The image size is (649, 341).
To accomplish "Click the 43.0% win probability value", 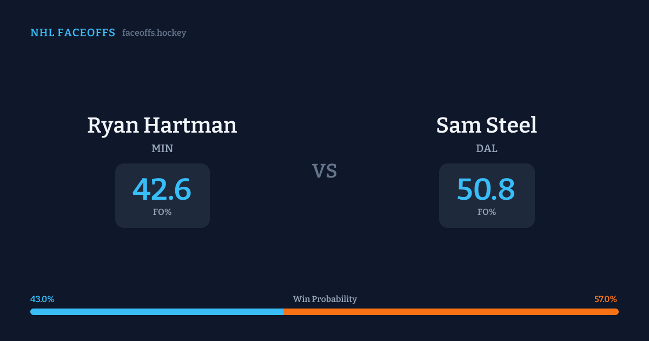I will 42,299.
